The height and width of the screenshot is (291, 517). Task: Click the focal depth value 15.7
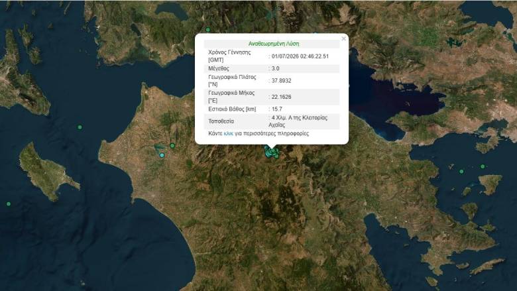tap(277, 109)
